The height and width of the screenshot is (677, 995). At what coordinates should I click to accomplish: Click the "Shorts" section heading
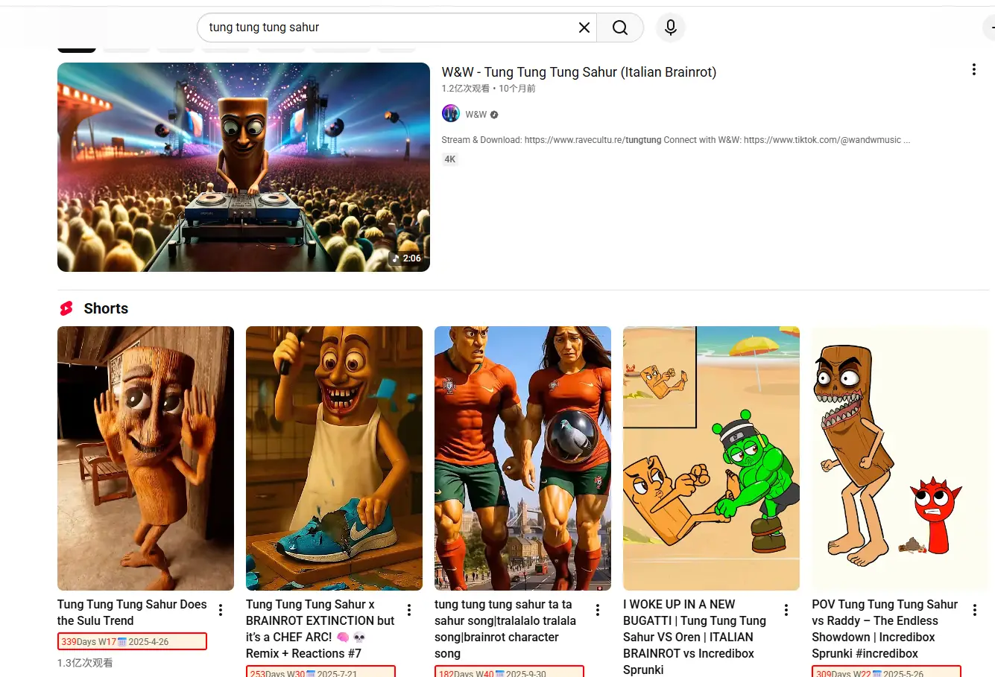(106, 308)
